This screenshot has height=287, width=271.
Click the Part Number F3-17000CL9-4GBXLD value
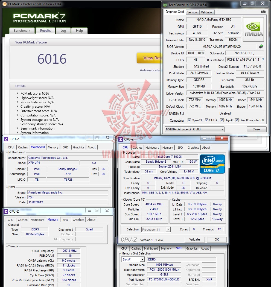point(164,280)
